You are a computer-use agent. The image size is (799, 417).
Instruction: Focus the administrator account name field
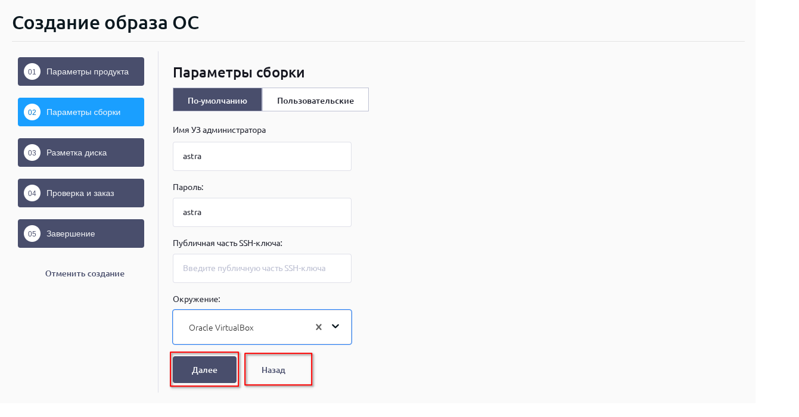click(x=262, y=156)
